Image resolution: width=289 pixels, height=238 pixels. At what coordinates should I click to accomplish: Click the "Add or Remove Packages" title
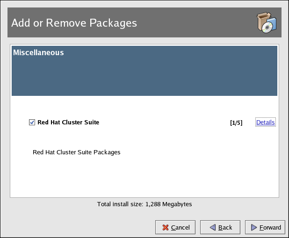click(74, 22)
